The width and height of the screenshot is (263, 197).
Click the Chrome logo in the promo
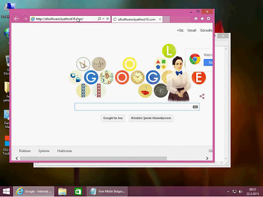[195, 59]
